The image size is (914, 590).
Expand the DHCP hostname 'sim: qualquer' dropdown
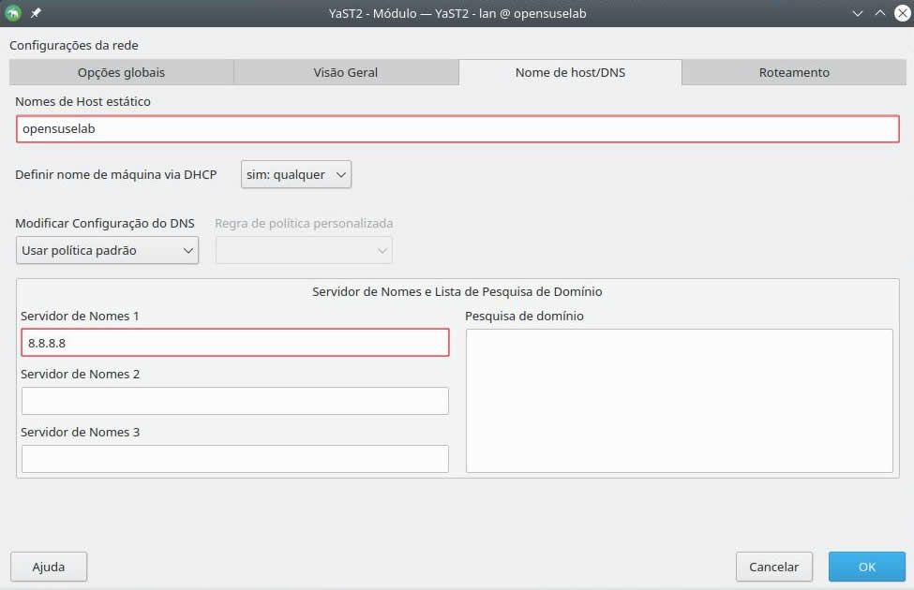[295, 174]
